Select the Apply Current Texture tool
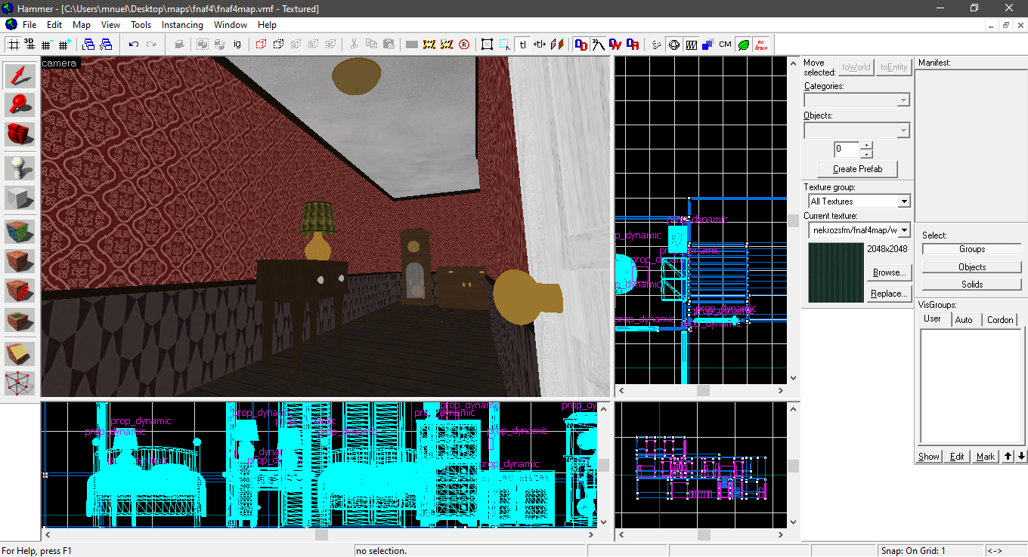Image resolution: width=1028 pixels, height=557 pixels. click(20, 261)
